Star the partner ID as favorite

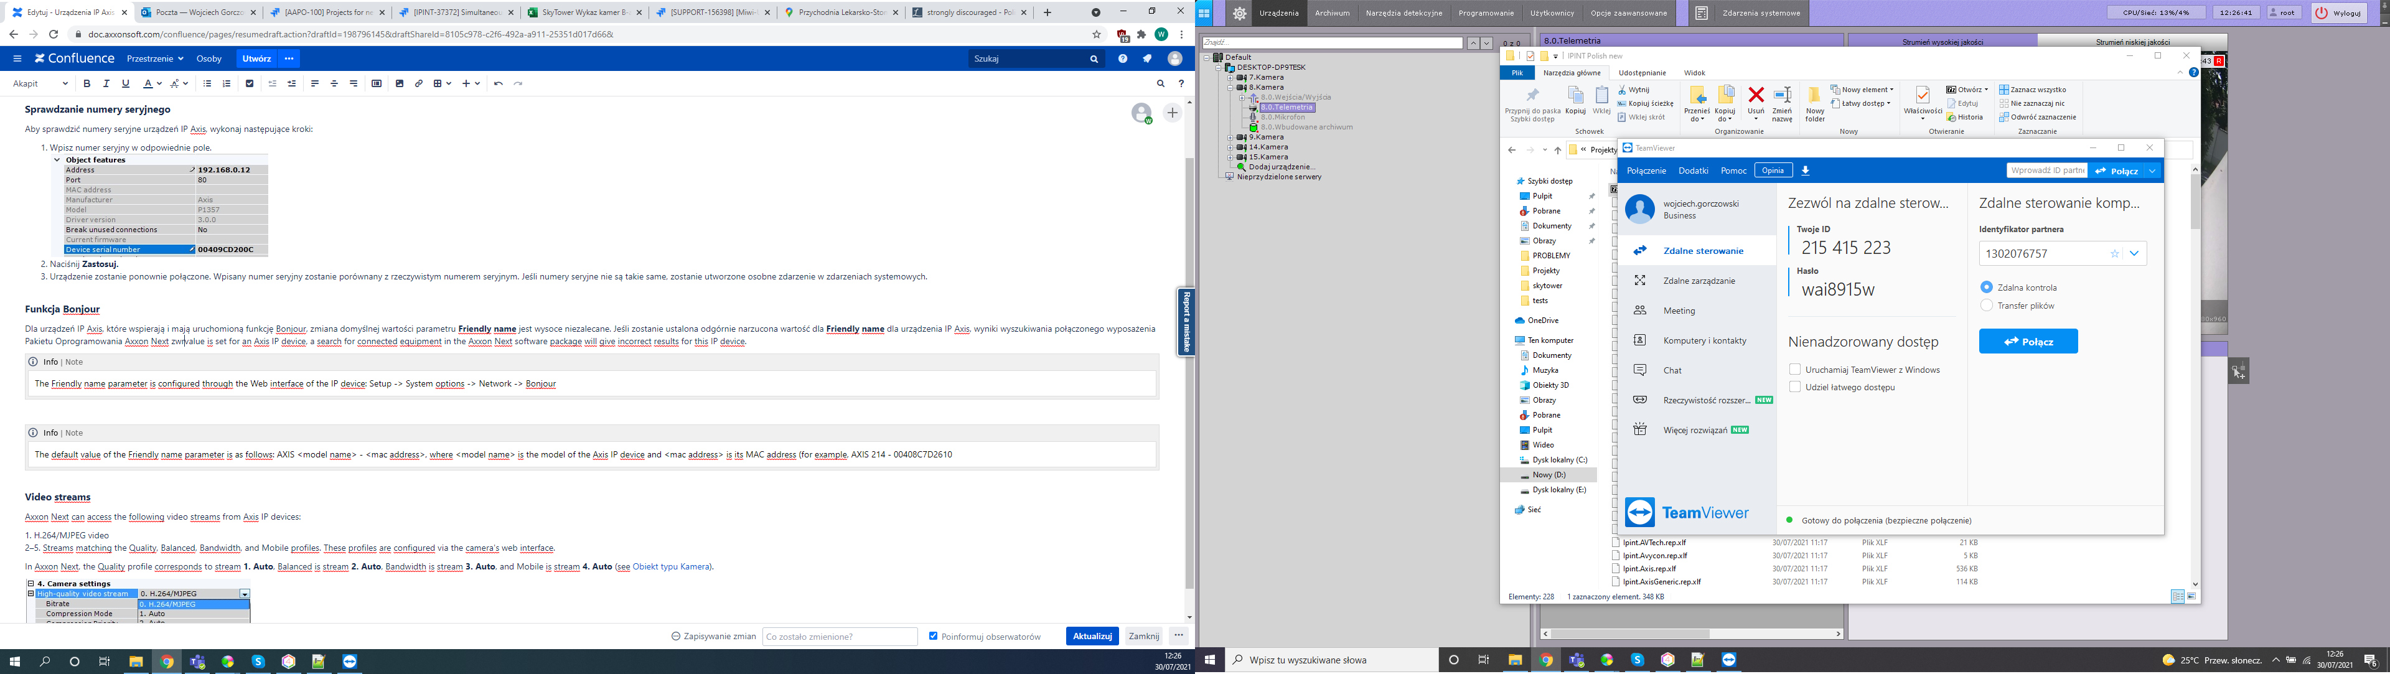(x=2114, y=254)
